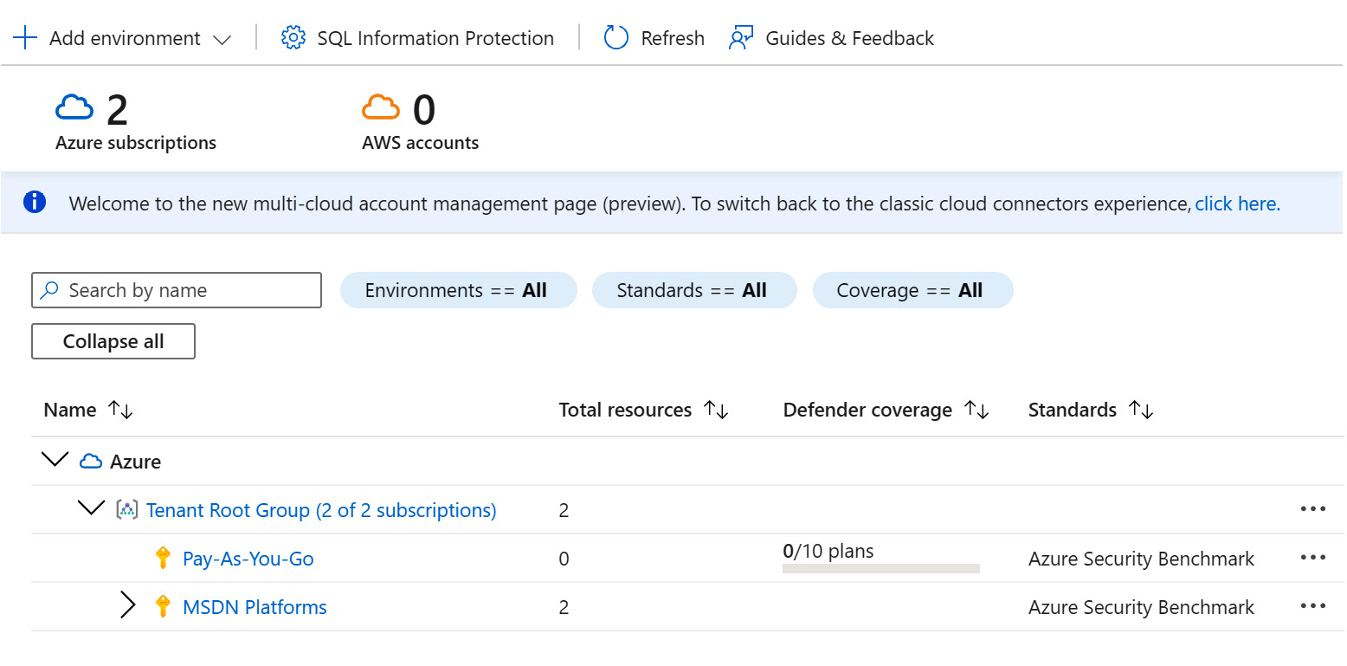1347x666 pixels.
Task: Collapse the Tenant Root Group chevron
Action: click(x=91, y=508)
